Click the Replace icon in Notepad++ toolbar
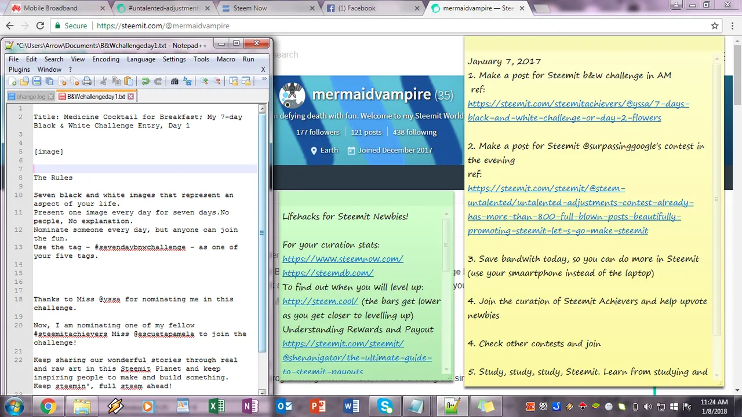The height and width of the screenshot is (417, 742). 187,82
